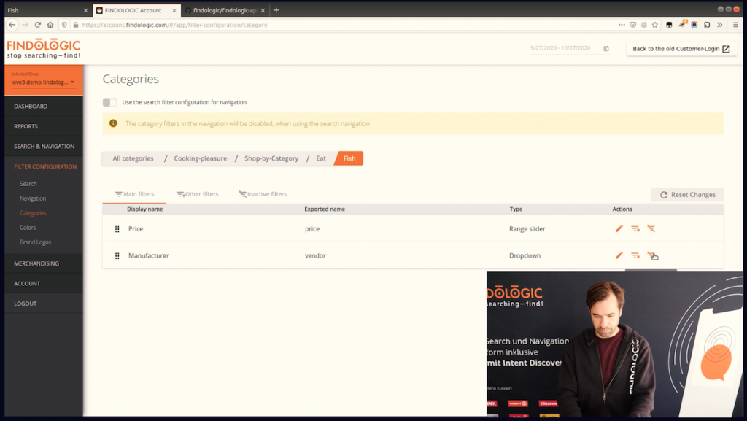This screenshot has height=421, width=747.
Task: Edit the Price filter with pencil icon
Action: (619, 228)
